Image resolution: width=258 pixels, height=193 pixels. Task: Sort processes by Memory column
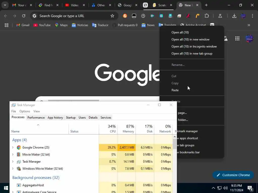point(126,129)
